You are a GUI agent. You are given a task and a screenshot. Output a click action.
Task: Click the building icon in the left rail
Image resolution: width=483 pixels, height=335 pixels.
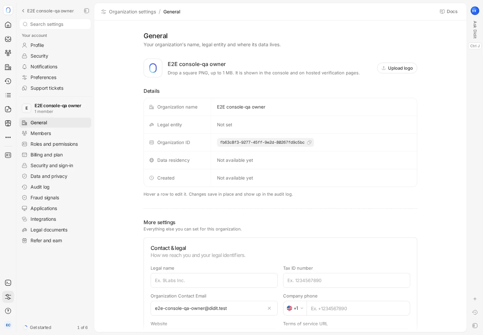8,67
